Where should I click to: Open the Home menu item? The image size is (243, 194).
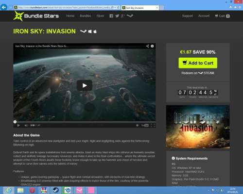coord(70,16)
